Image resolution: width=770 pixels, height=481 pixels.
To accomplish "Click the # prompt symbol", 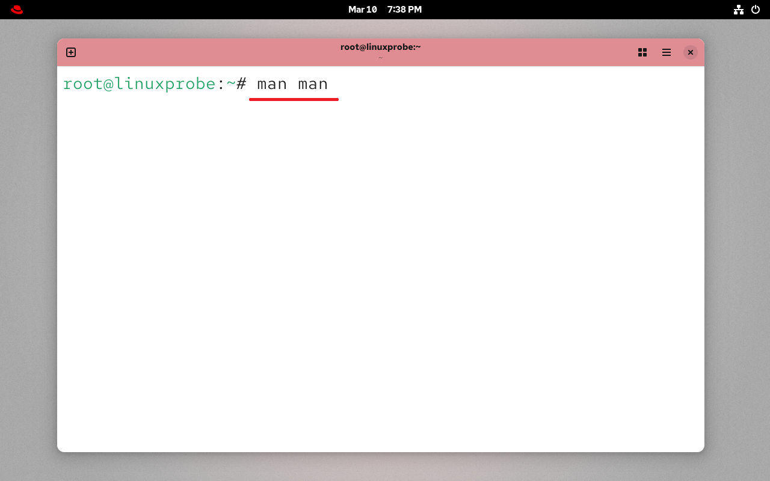I will point(241,84).
